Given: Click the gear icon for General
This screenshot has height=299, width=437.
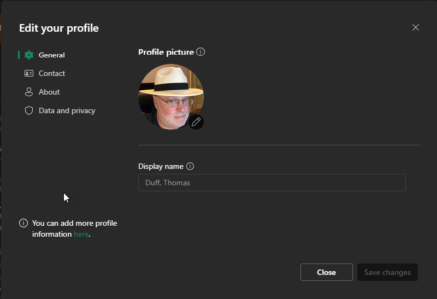Looking at the screenshot, I should tap(29, 55).
